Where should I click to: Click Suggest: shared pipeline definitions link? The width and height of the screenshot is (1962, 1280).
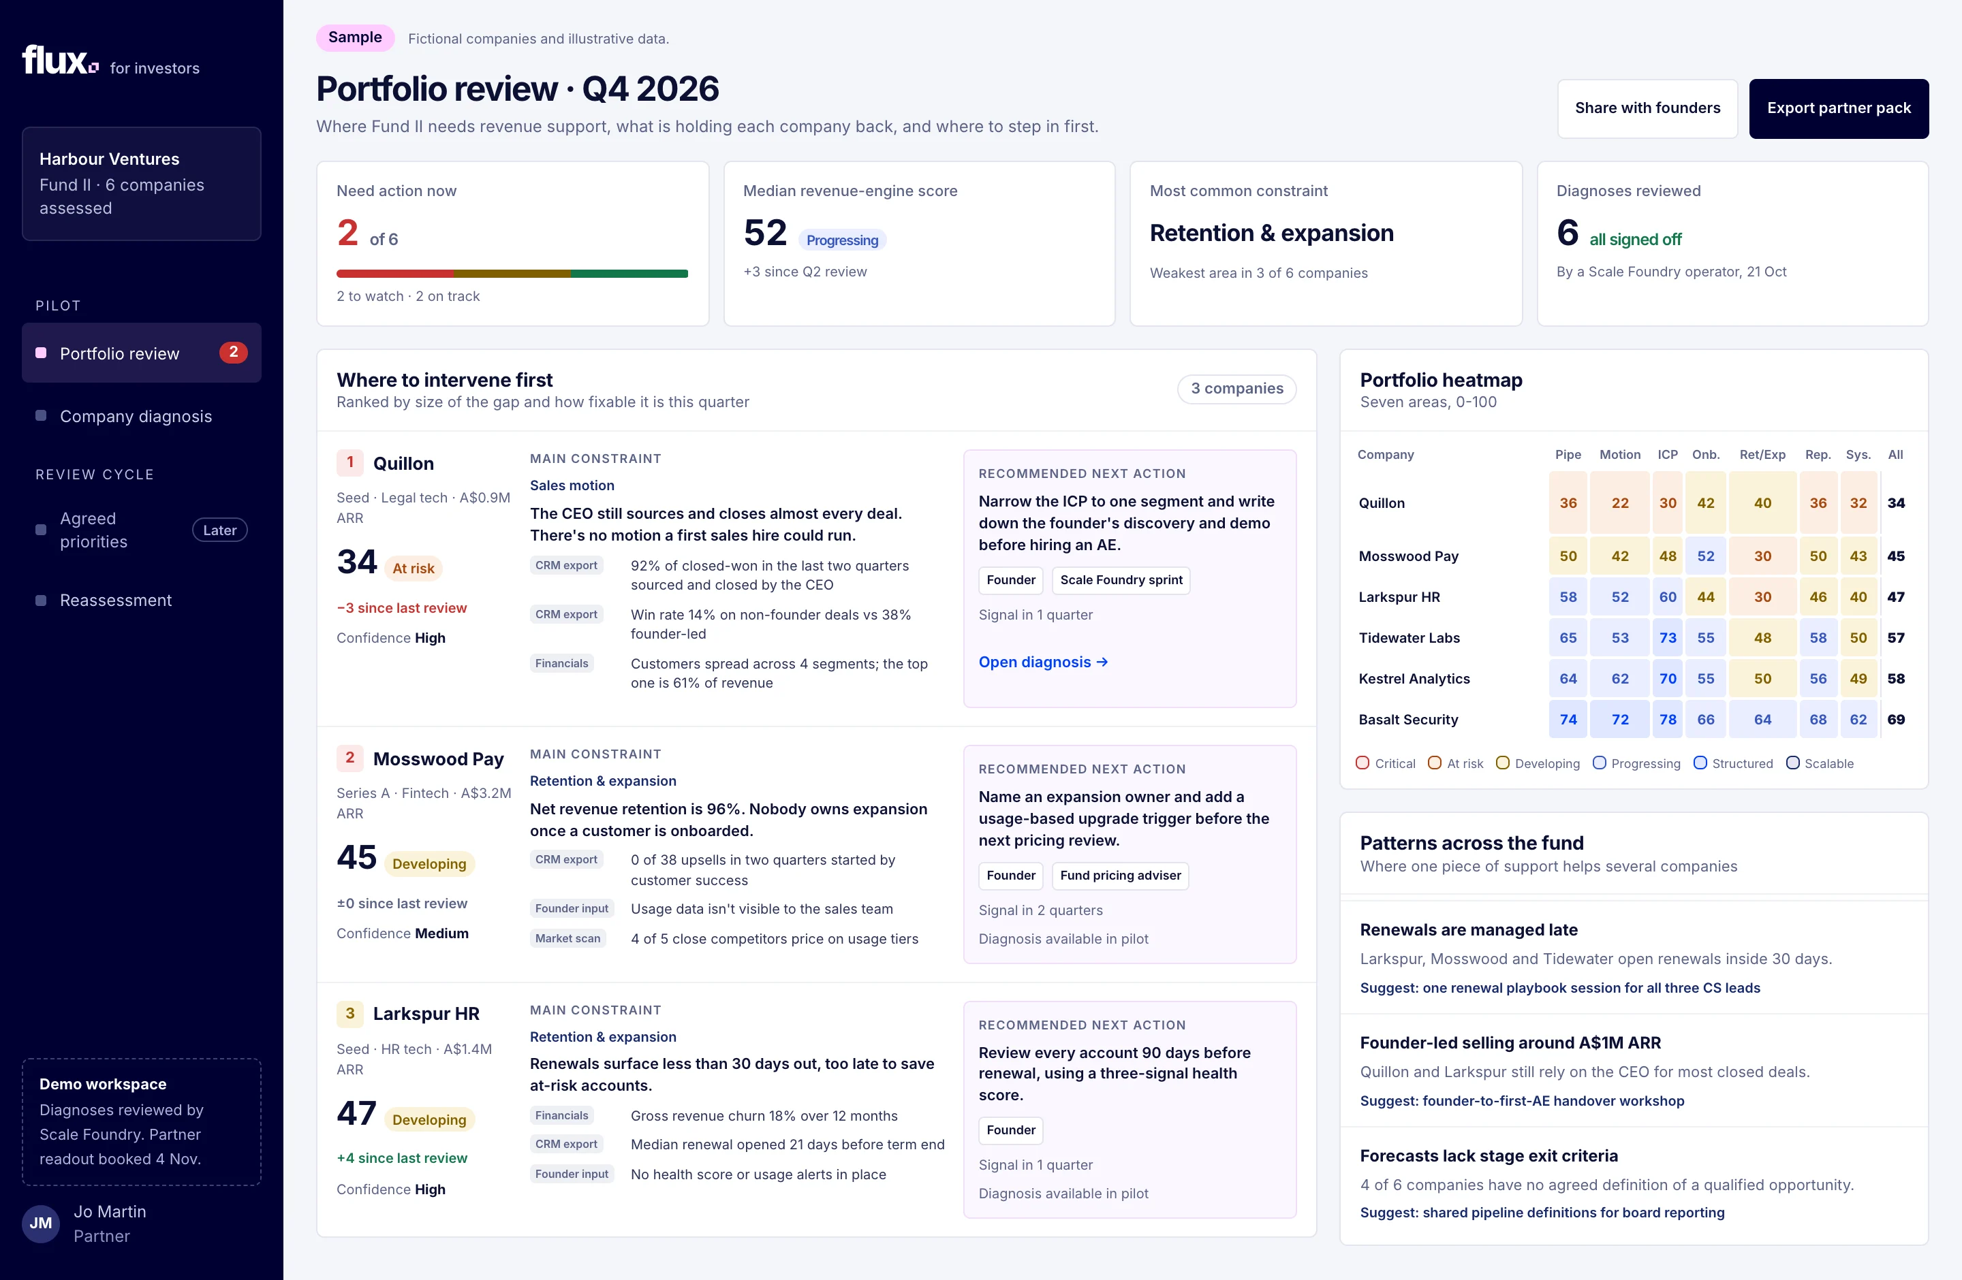(x=1542, y=1213)
